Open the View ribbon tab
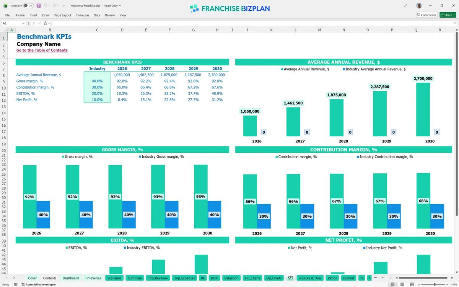 pyautogui.click(x=123, y=15)
